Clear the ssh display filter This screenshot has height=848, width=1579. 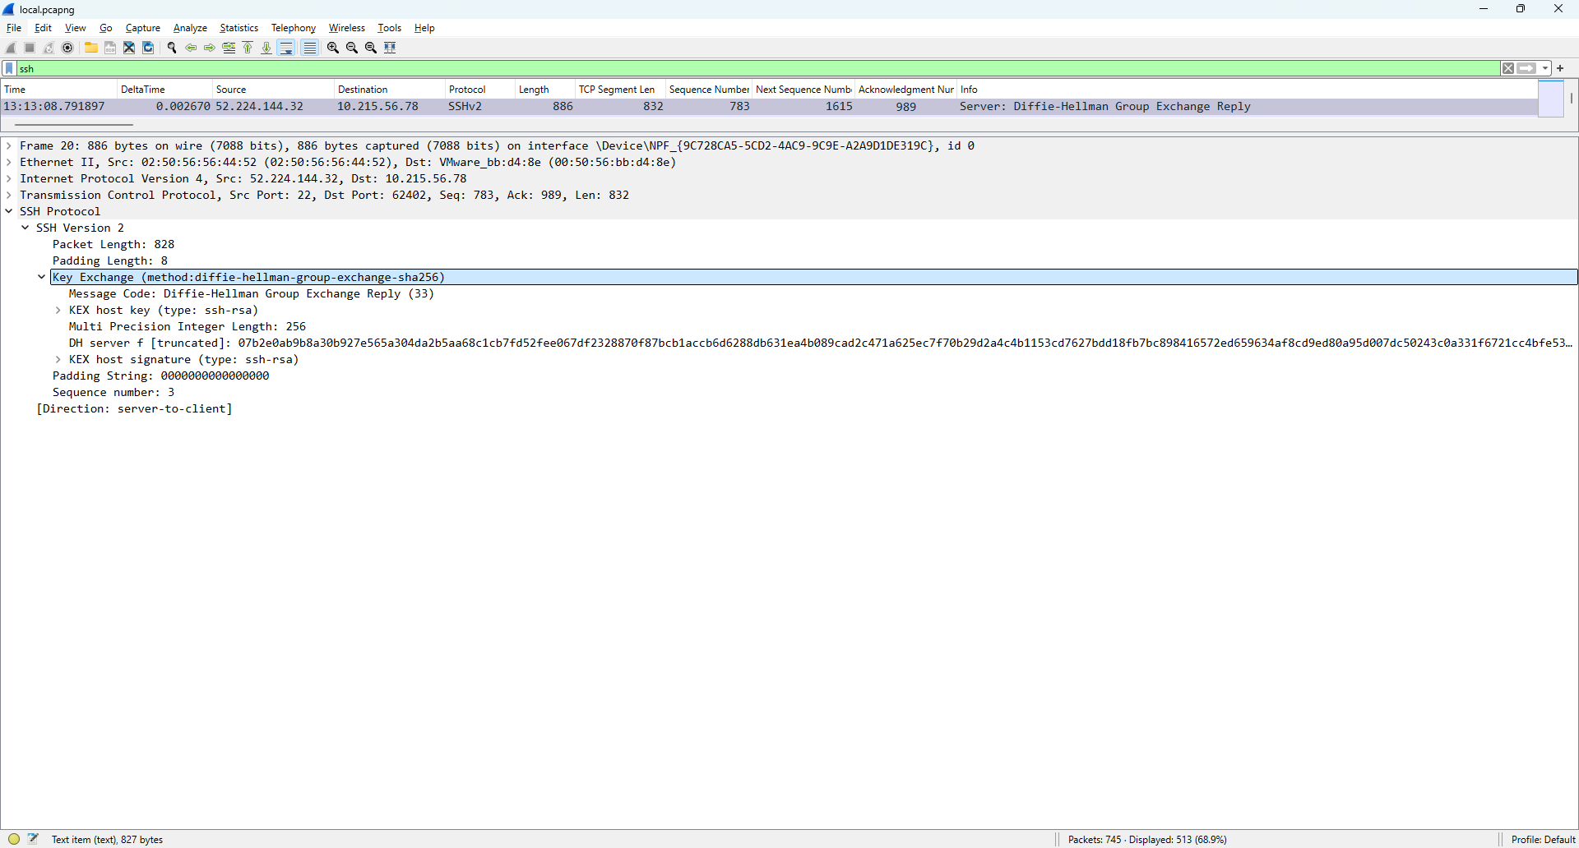[1508, 68]
